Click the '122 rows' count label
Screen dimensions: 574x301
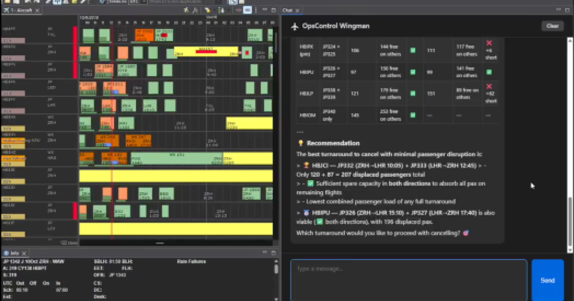70,243
